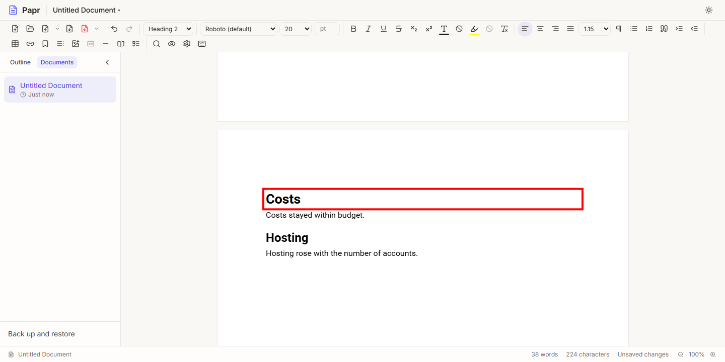725x362 pixels.
Task: Expand the export options chevron beside the red icon
Action: [x=97, y=29]
